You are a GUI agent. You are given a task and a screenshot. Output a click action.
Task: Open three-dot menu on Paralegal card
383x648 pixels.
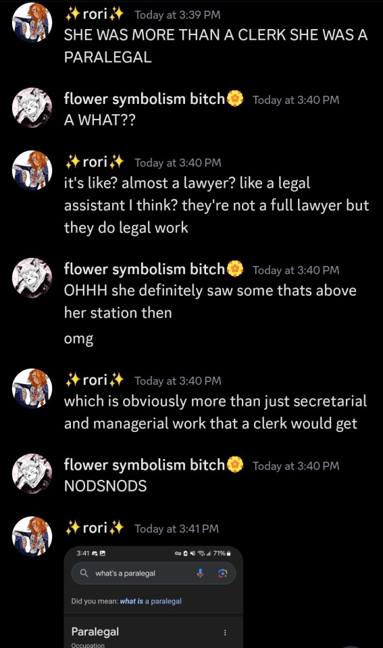pyautogui.click(x=225, y=632)
